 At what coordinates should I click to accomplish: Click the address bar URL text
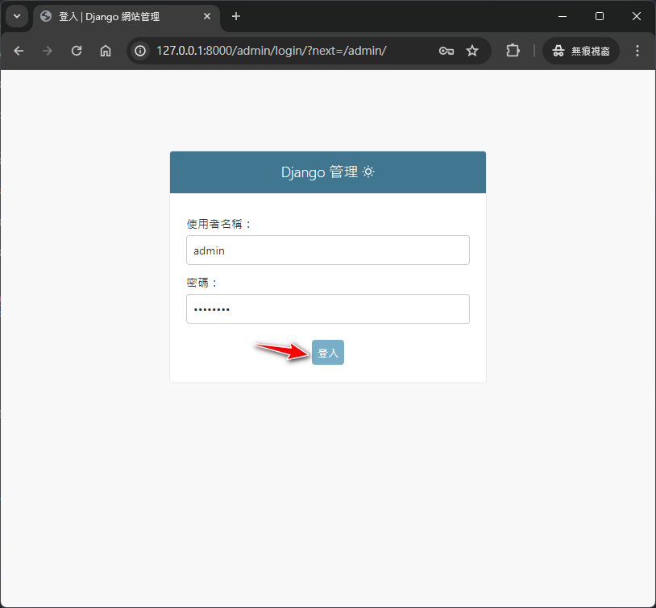pos(271,51)
